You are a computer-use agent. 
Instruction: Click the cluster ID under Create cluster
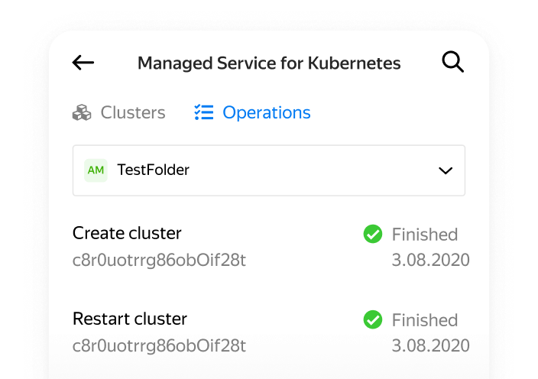159,261
